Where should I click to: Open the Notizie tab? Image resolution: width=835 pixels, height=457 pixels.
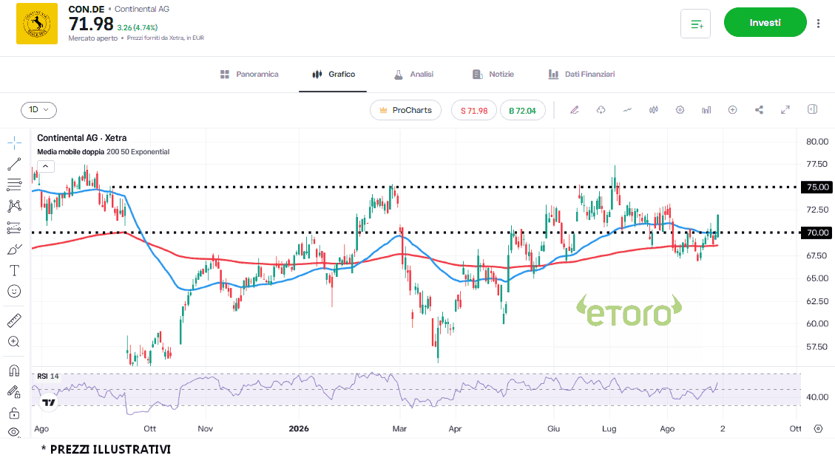click(493, 75)
